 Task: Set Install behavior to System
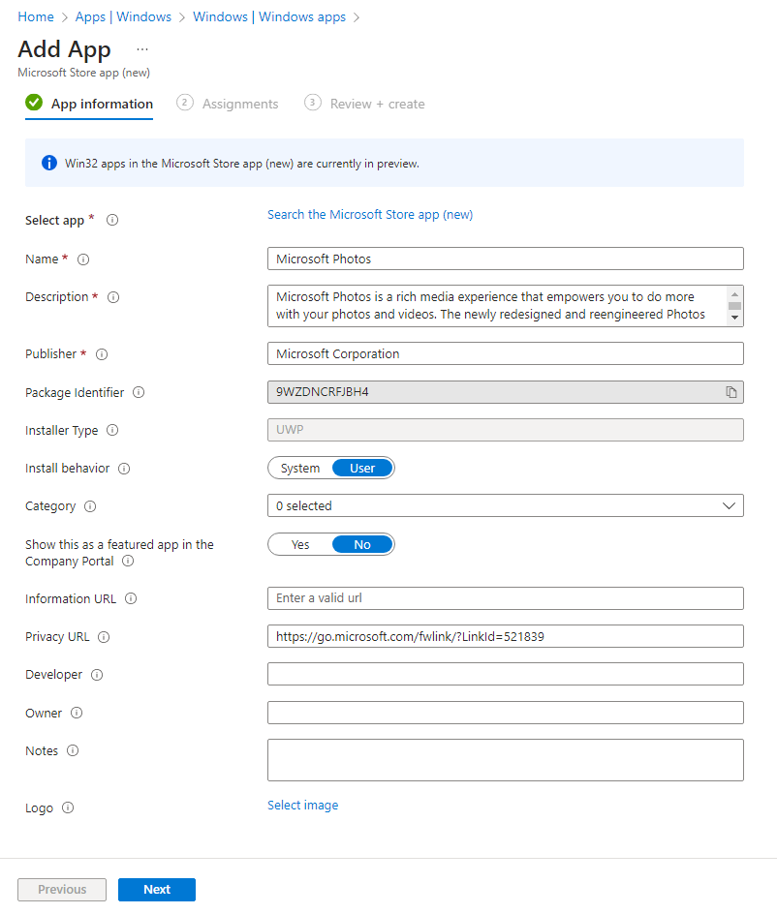click(x=300, y=469)
